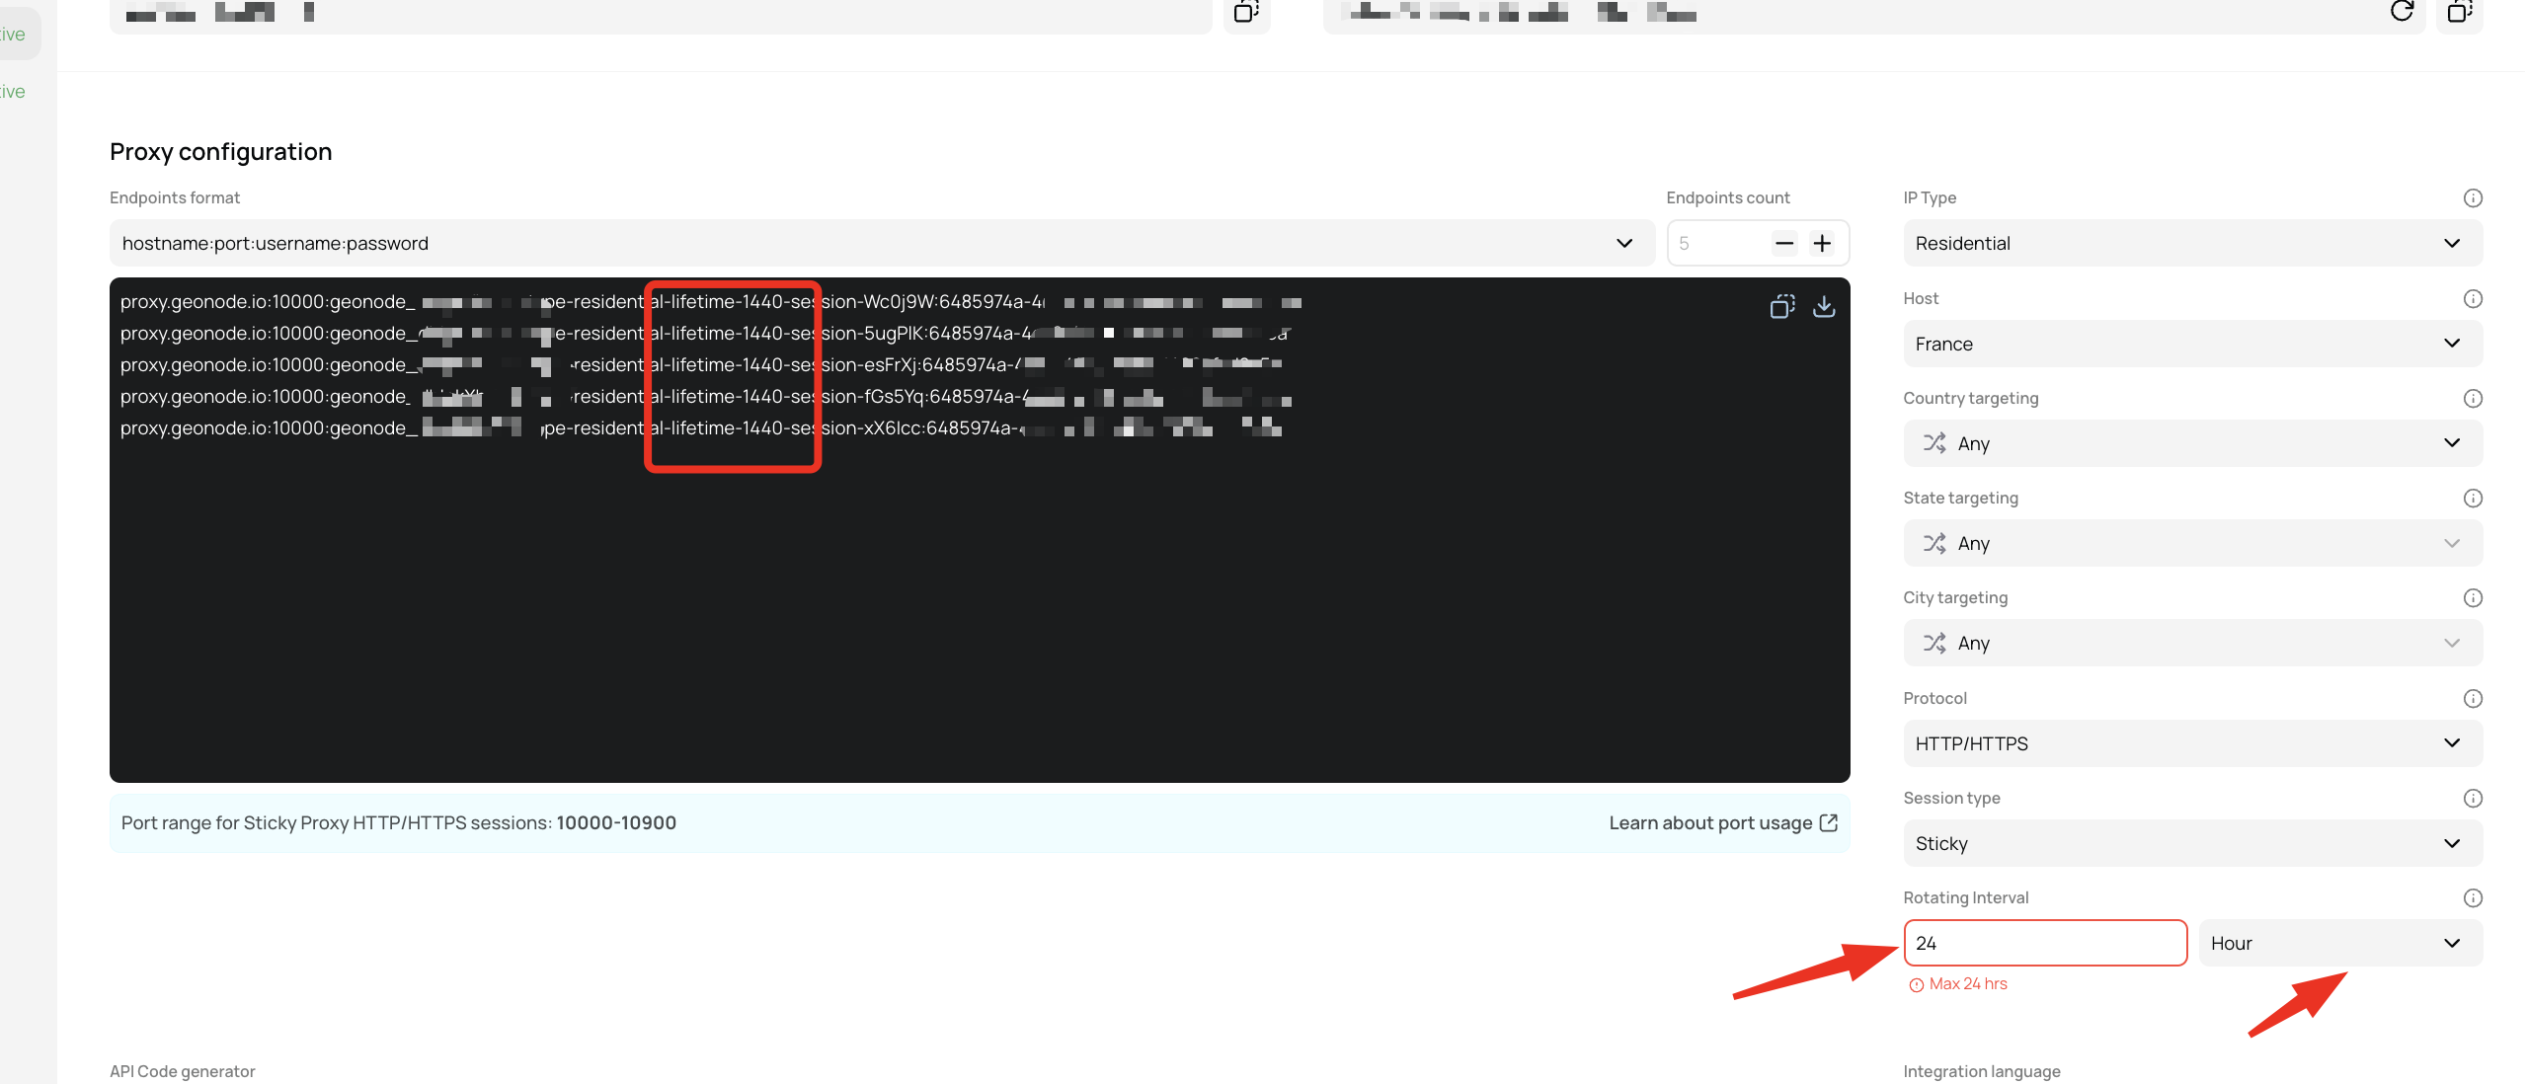Click Protocol info icon
Screen dimensions: 2525x1084
coord(2473,698)
